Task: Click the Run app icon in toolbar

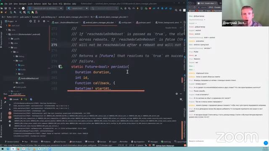Action: [121, 8]
